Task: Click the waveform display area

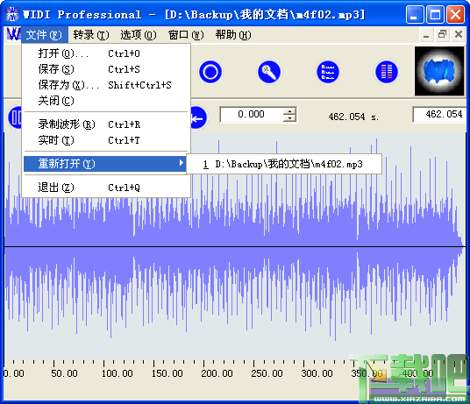Action: [235, 245]
